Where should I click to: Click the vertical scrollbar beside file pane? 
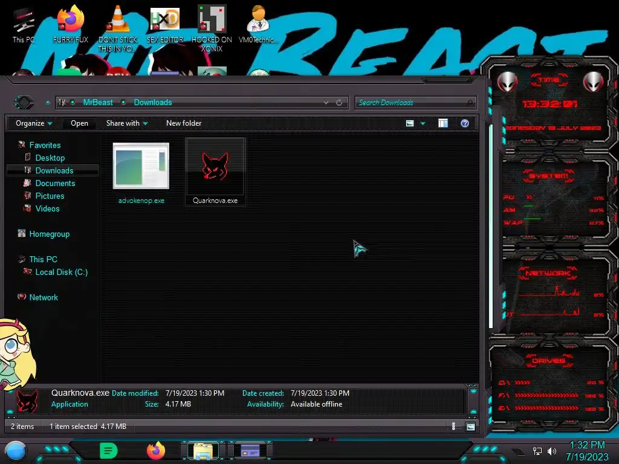click(x=491, y=226)
